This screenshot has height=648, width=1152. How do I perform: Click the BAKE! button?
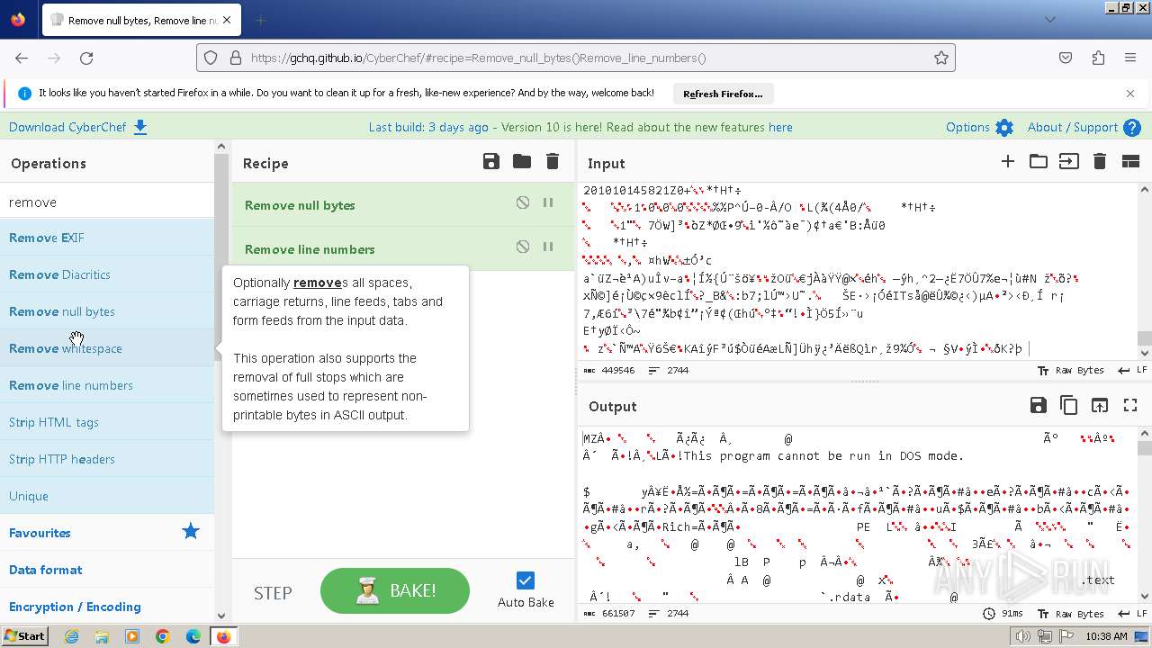[x=395, y=590]
